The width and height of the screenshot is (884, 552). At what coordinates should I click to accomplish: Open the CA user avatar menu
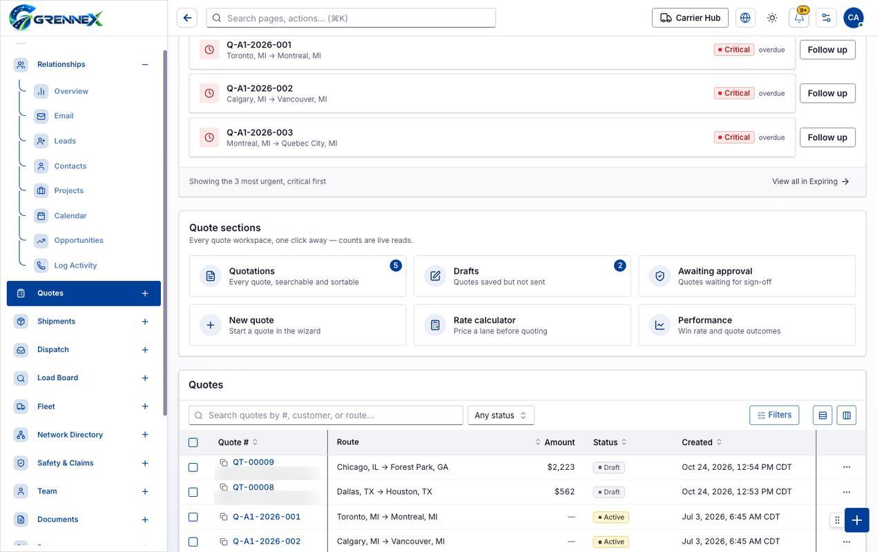pos(854,18)
